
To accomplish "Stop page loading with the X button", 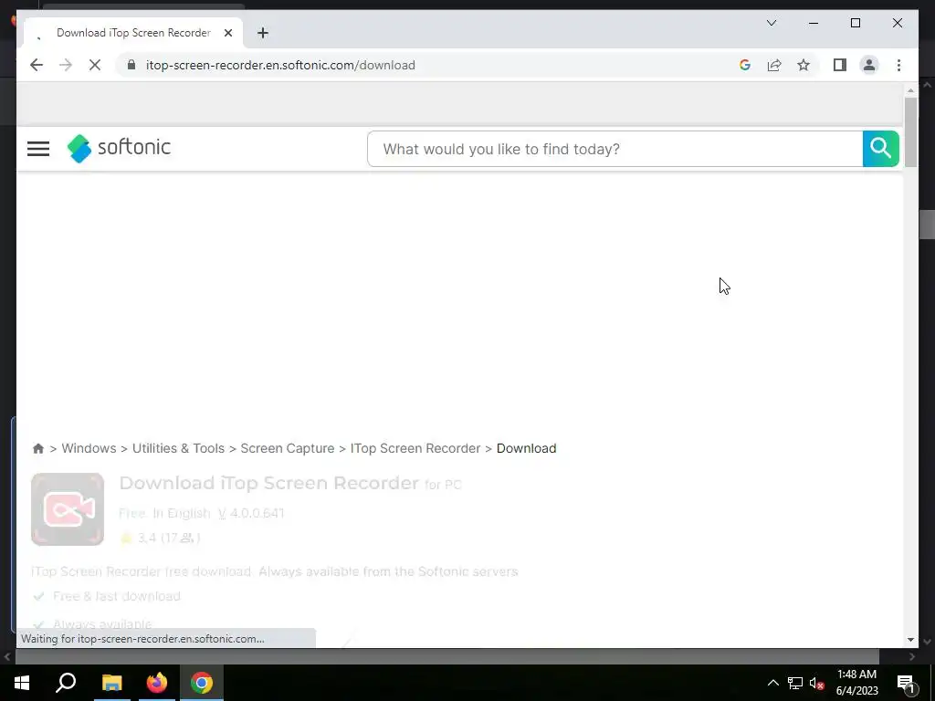I will pyautogui.click(x=95, y=65).
